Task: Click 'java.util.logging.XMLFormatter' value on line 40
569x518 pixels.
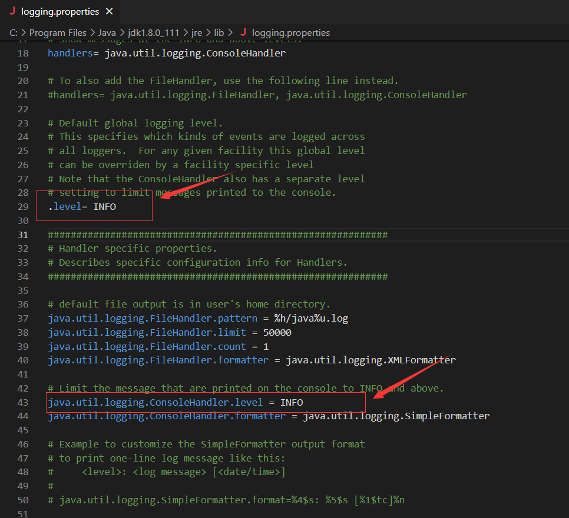Action: tap(370, 360)
